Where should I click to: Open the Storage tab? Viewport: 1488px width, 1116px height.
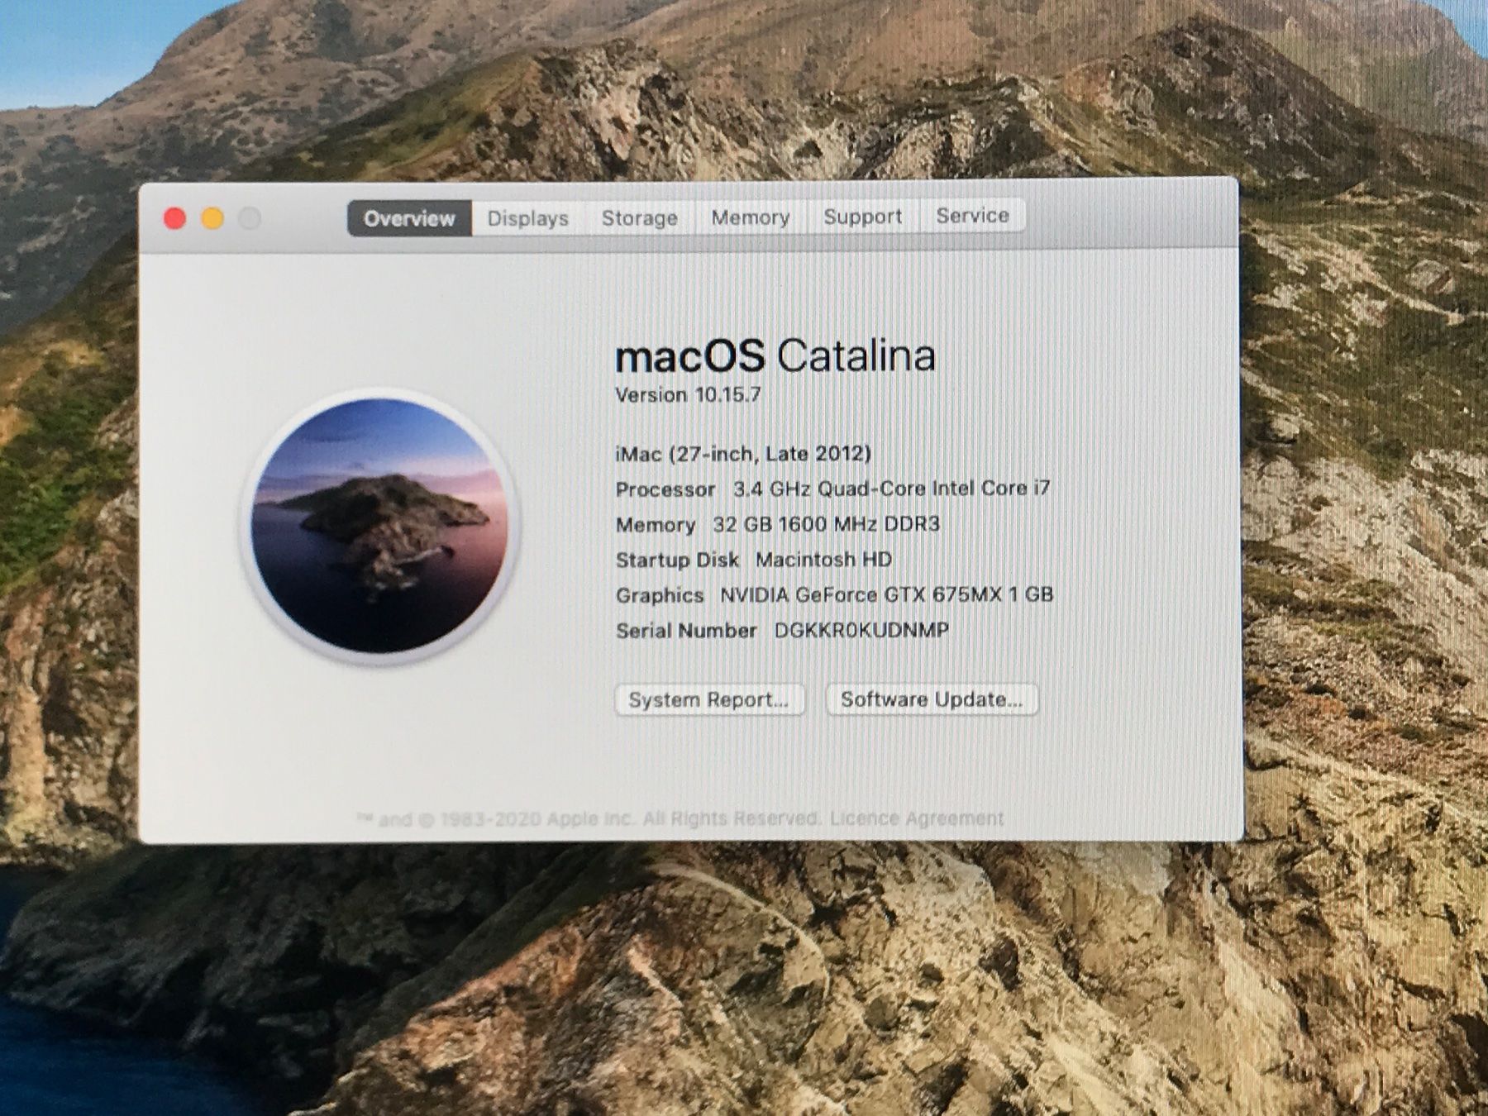pyautogui.click(x=639, y=217)
